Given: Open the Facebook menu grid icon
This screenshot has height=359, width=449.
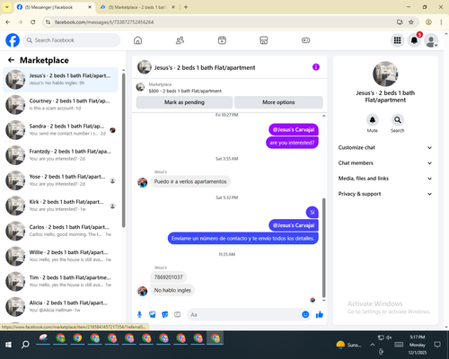Looking at the screenshot, I should click(397, 40).
